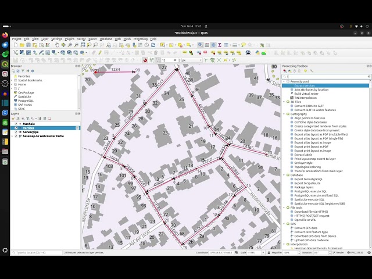This screenshot has height=279, width=372.
Task: Refresh the Browser panel
Action: point(18,71)
